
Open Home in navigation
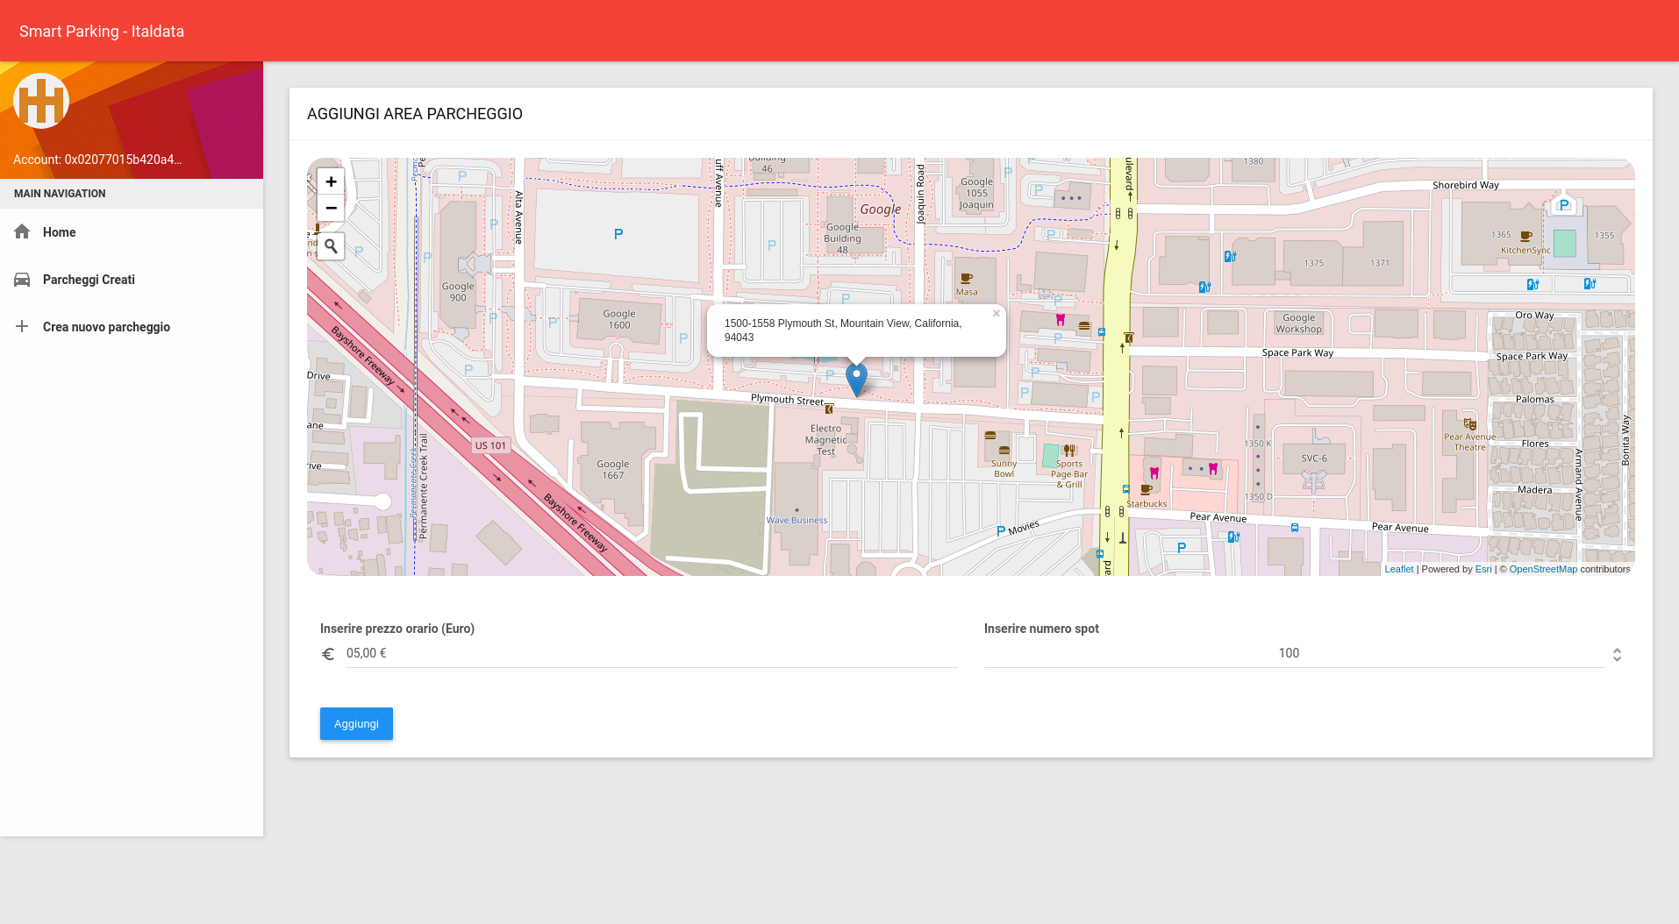pos(132,232)
